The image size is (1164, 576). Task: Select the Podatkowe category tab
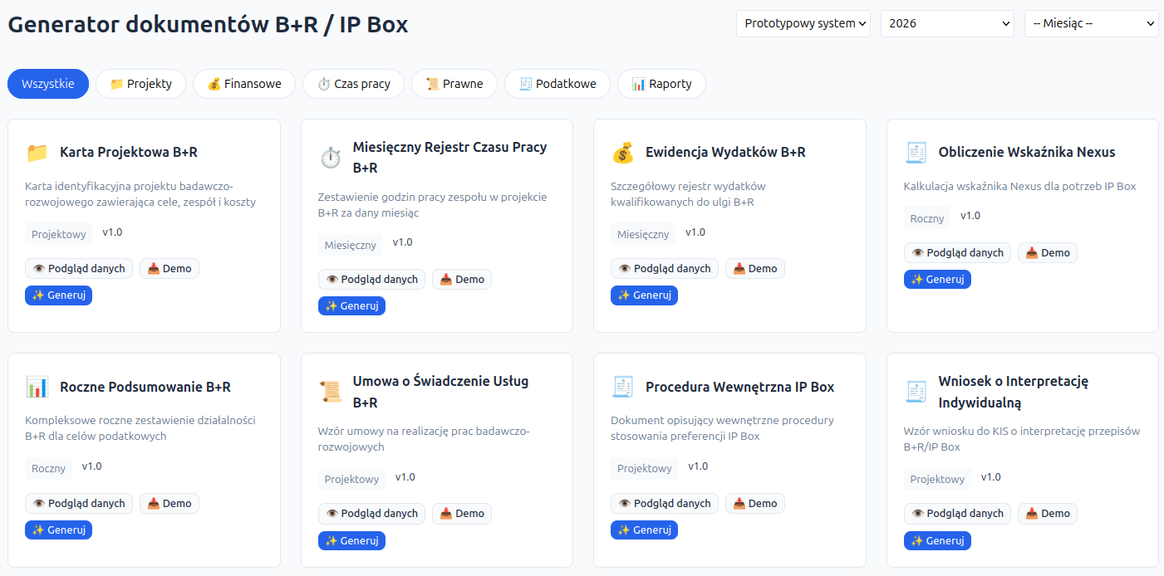[557, 84]
